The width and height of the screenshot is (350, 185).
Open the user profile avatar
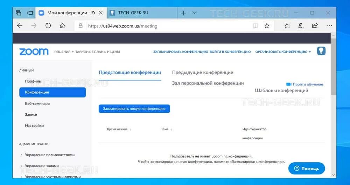[x=321, y=51]
